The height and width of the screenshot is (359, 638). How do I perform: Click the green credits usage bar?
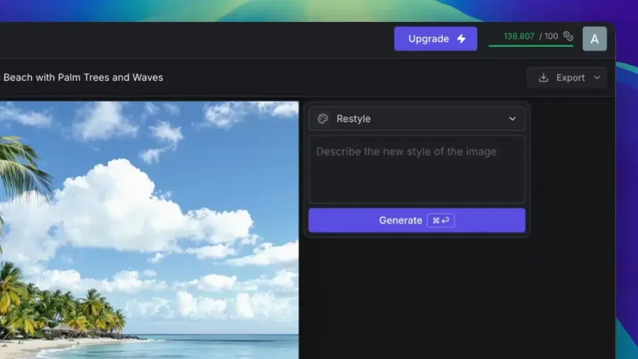(530, 46)
